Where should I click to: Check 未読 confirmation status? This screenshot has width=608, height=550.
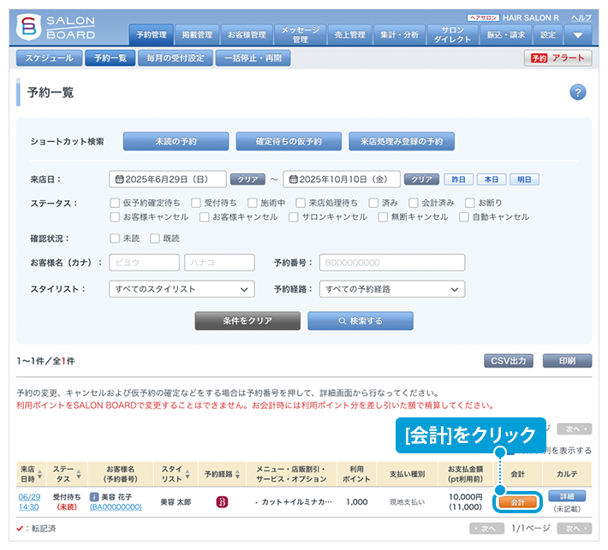tap(115, 238)
